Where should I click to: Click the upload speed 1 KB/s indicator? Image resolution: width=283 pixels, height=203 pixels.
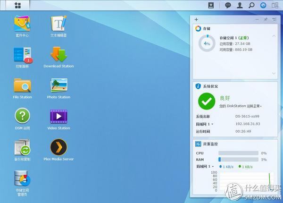[x=226, y=167]
